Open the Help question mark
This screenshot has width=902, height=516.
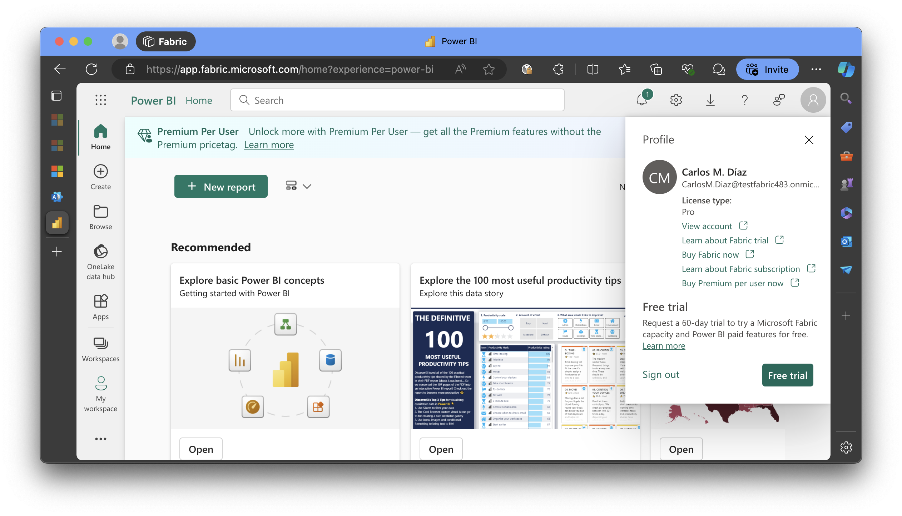point(744,100)
